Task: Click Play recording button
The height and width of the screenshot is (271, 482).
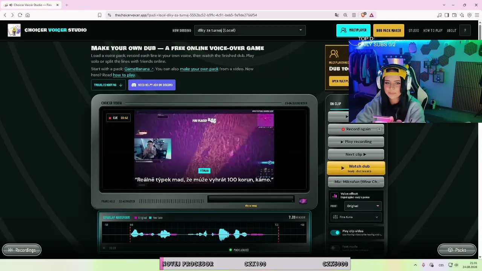Action: tap(356, 142)
